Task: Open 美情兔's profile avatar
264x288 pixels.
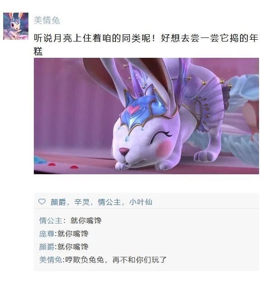Action: [x=16, y=26]
